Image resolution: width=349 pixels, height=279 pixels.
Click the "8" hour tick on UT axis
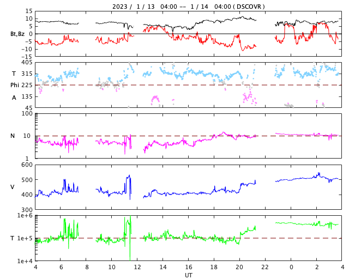point(87,267)
